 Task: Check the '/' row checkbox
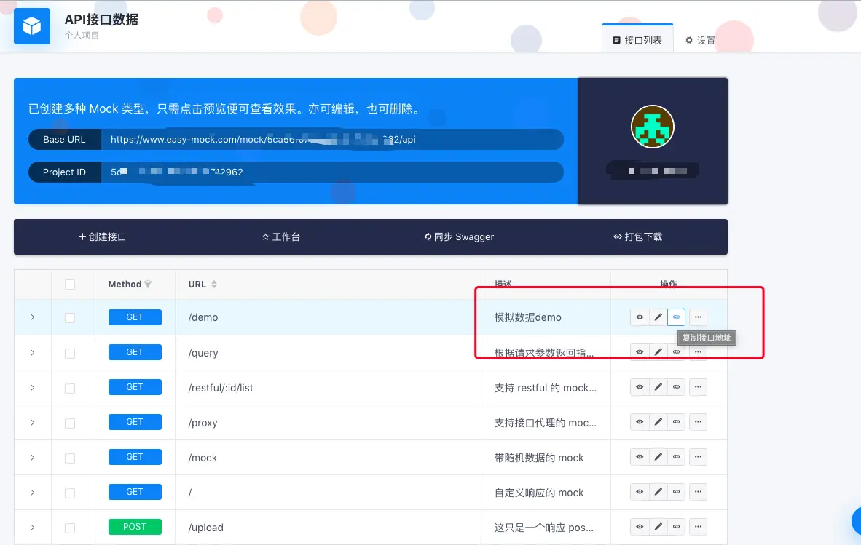pyautogui.click(x=70, y=493)
